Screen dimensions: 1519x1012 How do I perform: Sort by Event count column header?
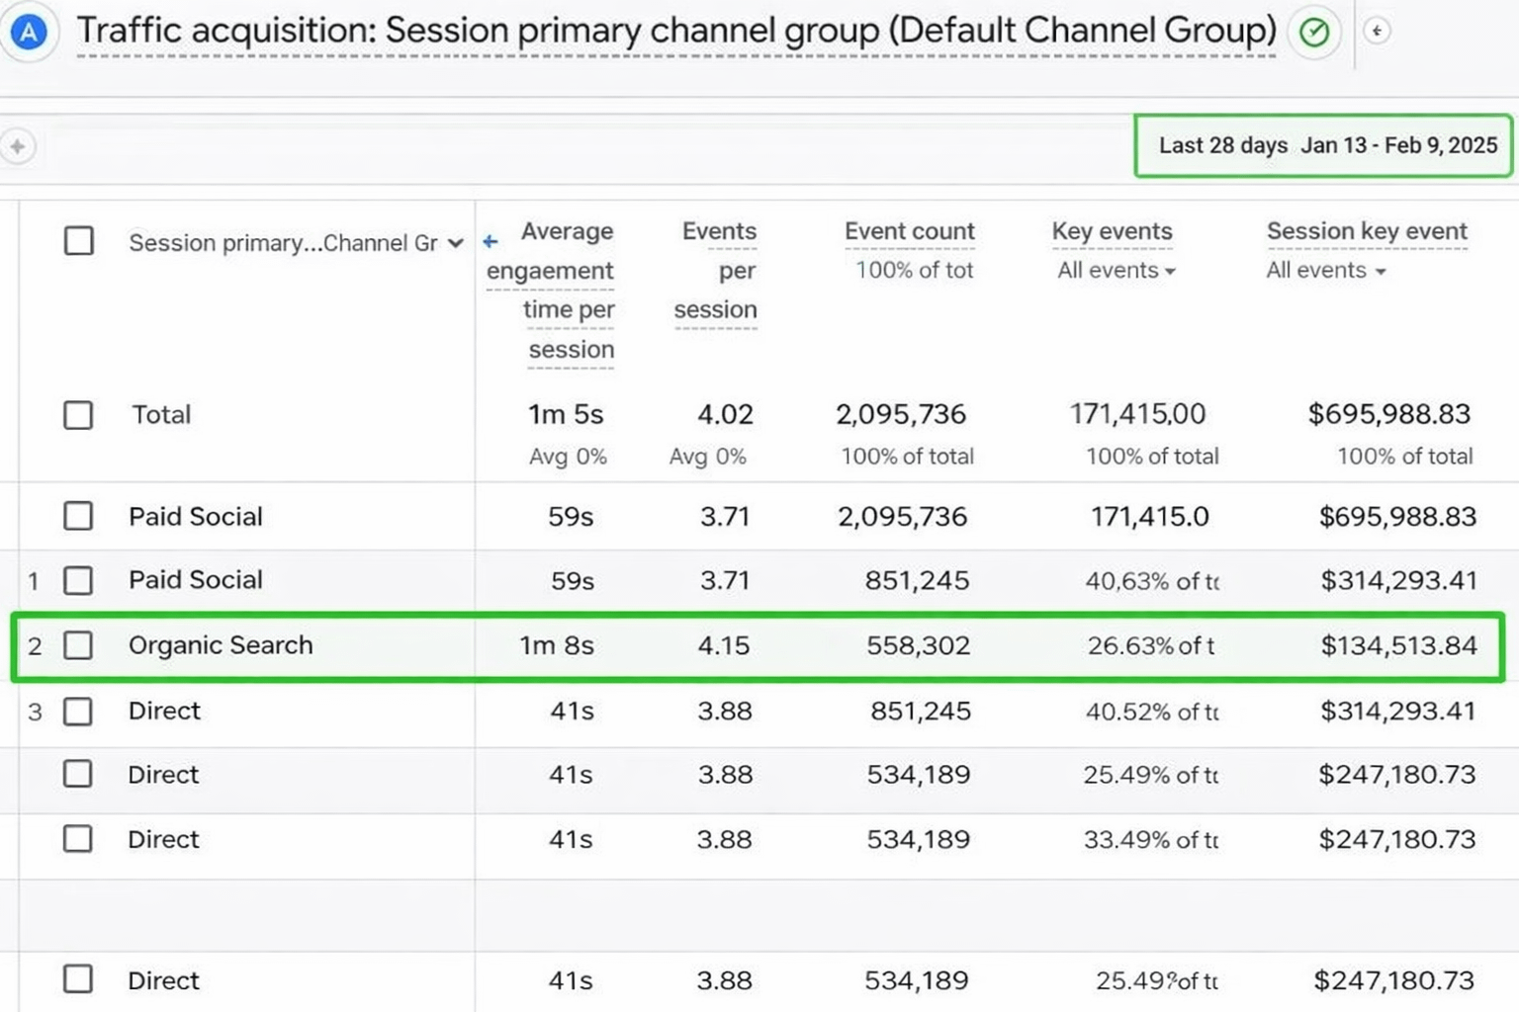pyautogui.click(x=909, y=231)
